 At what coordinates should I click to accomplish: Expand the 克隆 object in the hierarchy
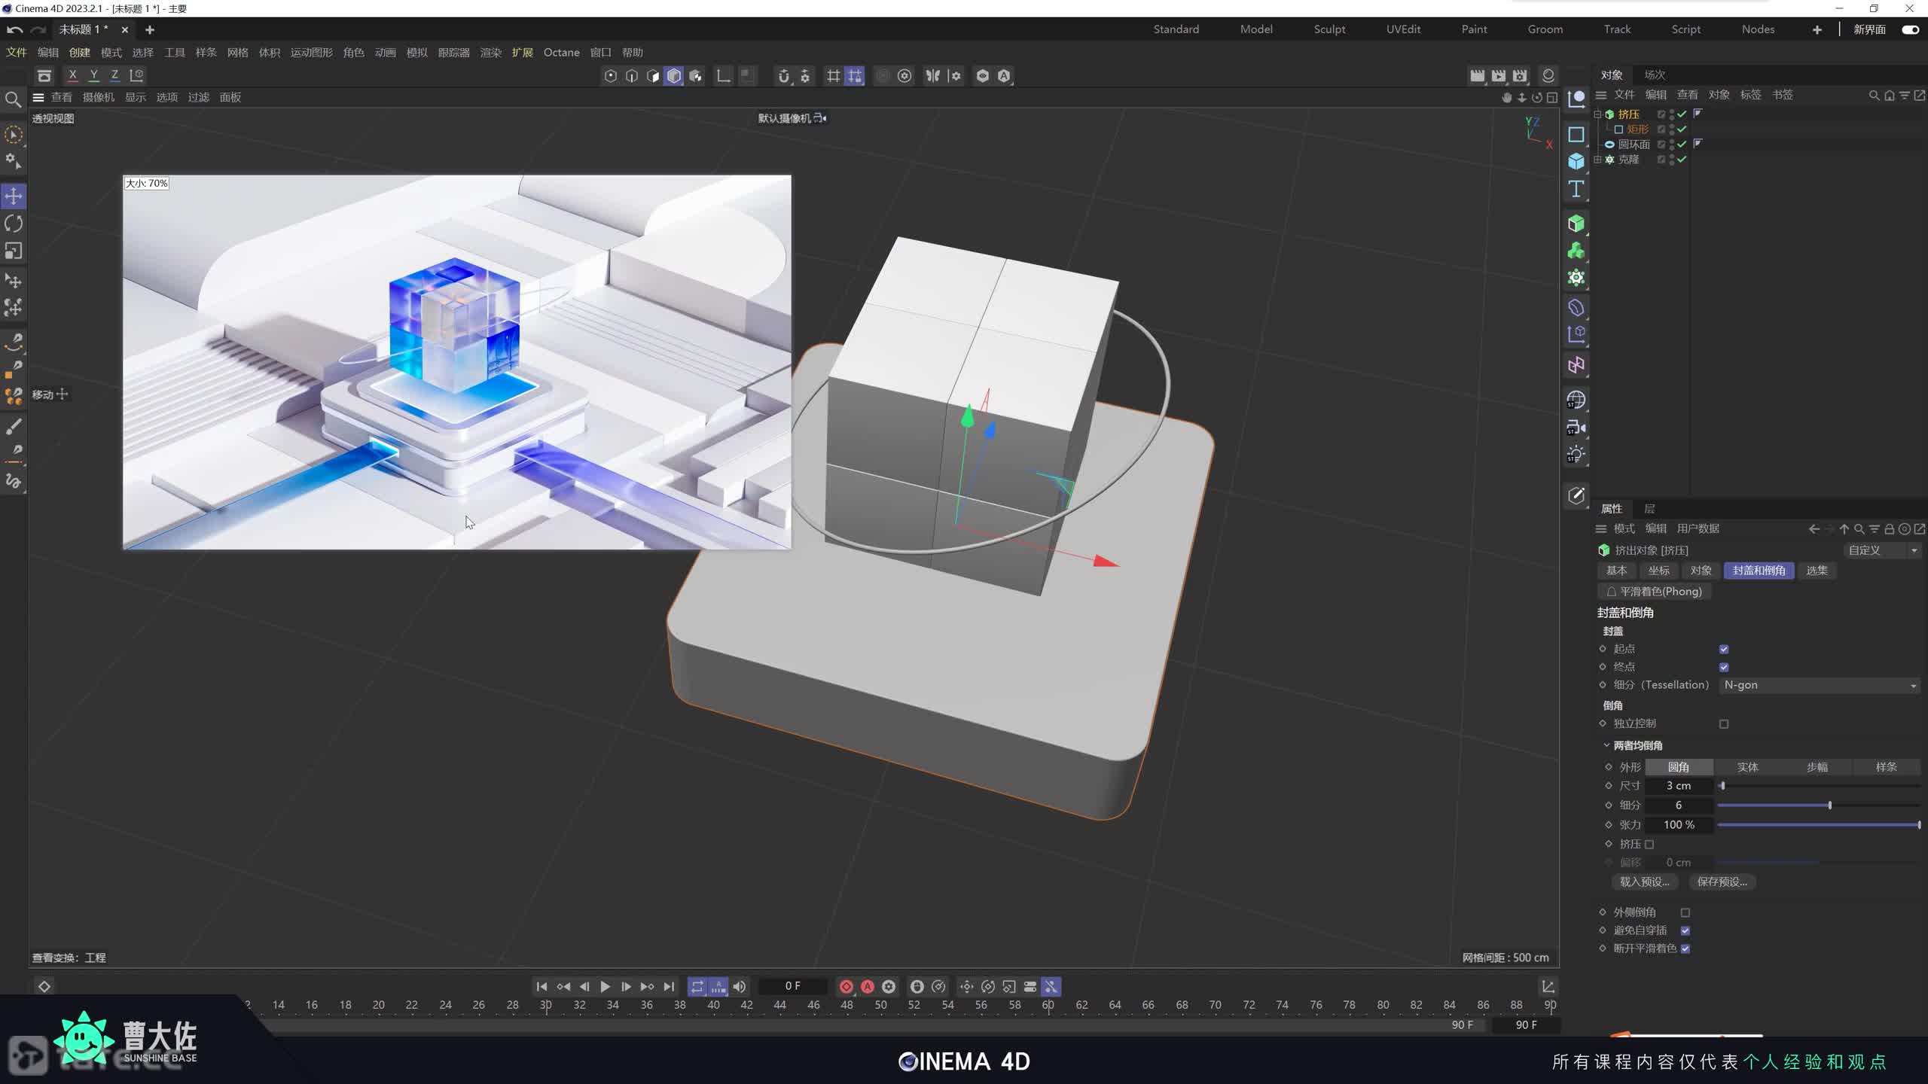[x=1597, y=160]
